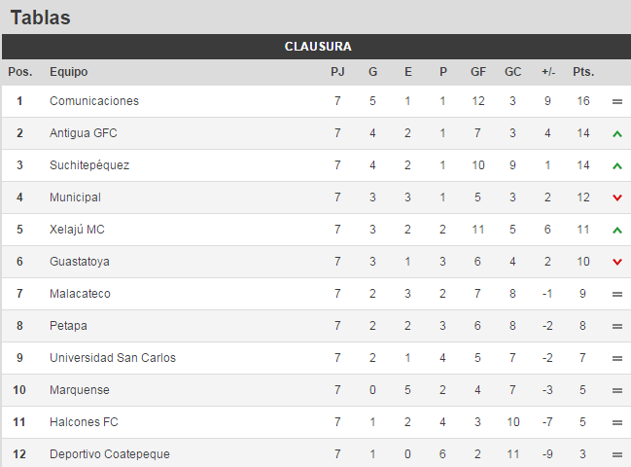Click the +/- goal difference column header
631x467 pixels.
pyautogui.click(x=548, y=72)
